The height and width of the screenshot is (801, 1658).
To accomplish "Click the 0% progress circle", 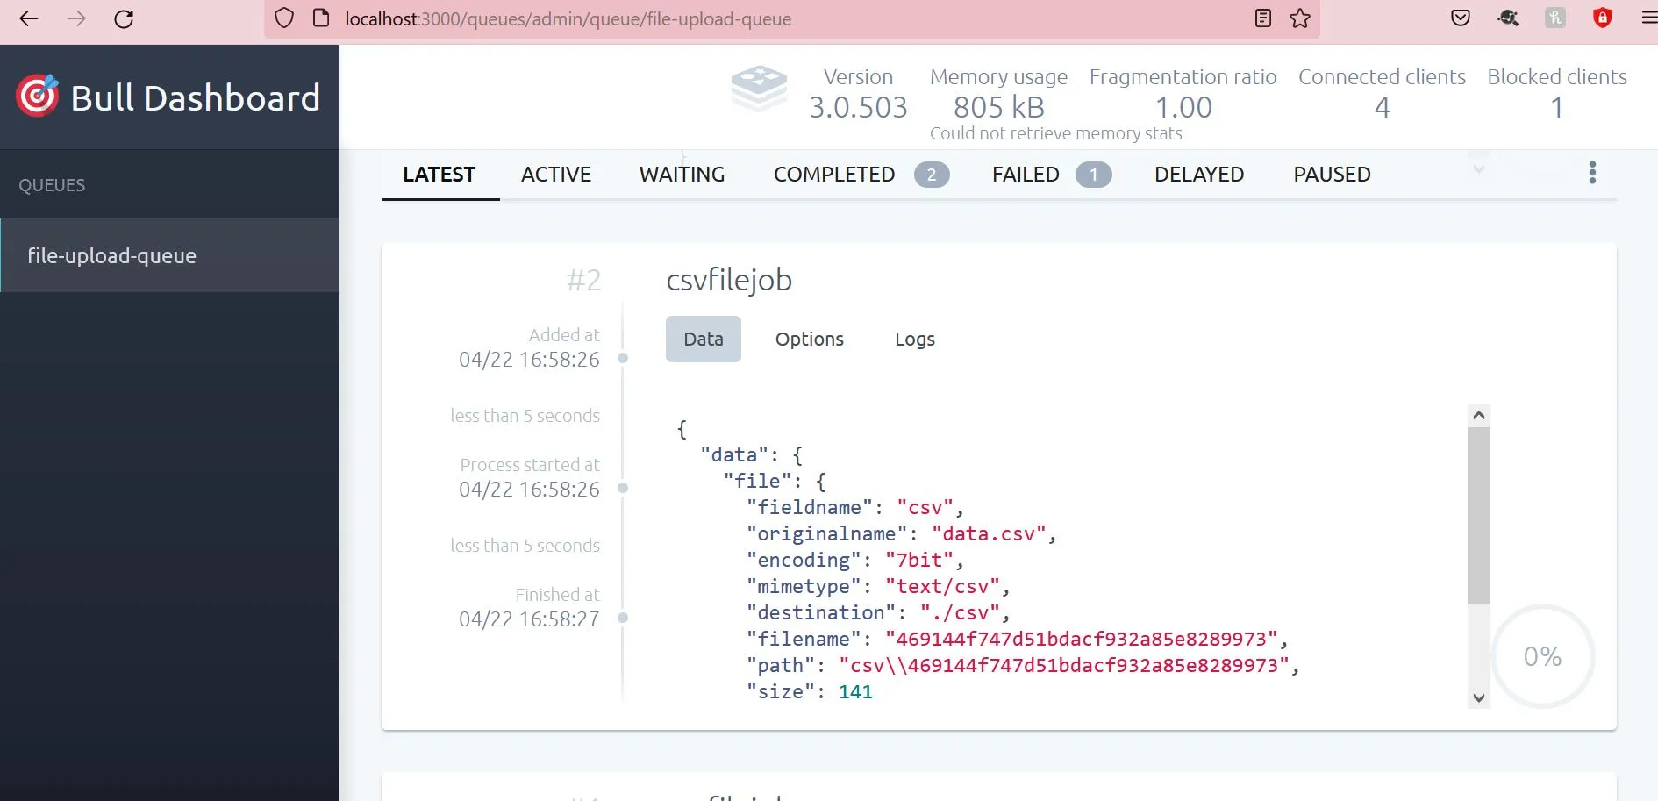I will 1541,655.
